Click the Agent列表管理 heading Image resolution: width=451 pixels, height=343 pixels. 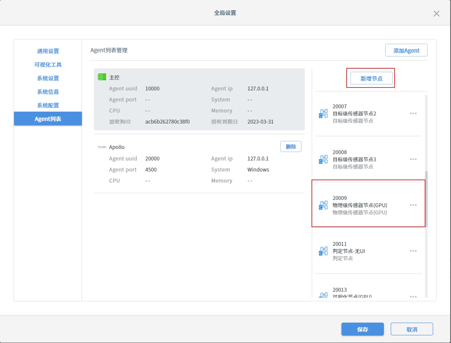(x=109, y=50)
